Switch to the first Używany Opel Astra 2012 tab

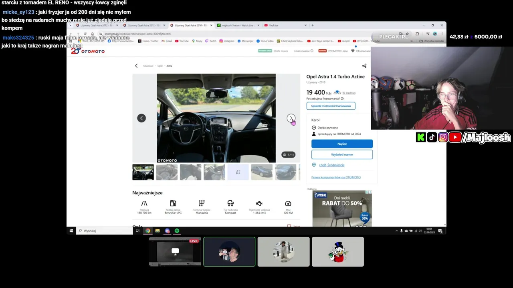[98, 25]
